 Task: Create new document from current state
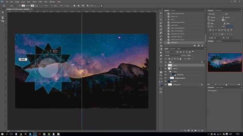(195, 46)
